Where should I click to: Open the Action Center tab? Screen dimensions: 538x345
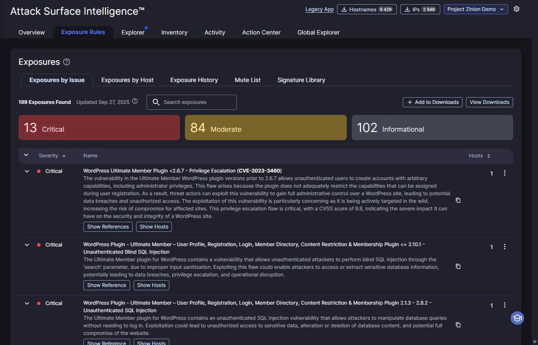coord(261,32)
